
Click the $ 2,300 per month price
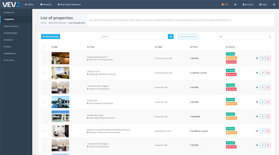click(x=198, y=73)
